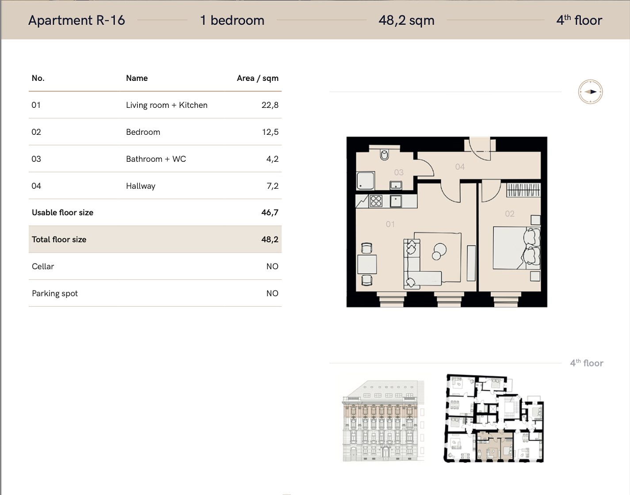This screenshot has width=630, height=495.
Task: Click the stove burners icon in kitchen
Action: (x=376, y=201)
